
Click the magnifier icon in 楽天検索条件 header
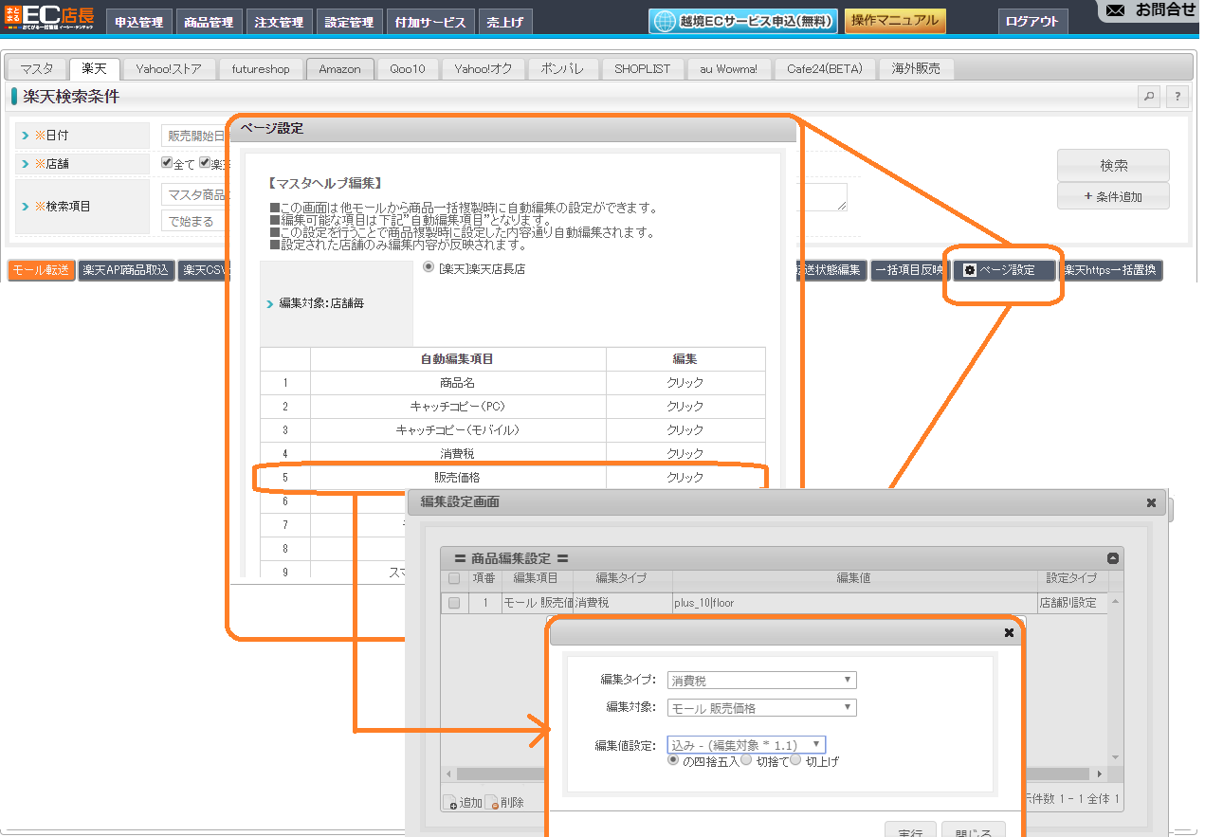(x=1148, y=97)
